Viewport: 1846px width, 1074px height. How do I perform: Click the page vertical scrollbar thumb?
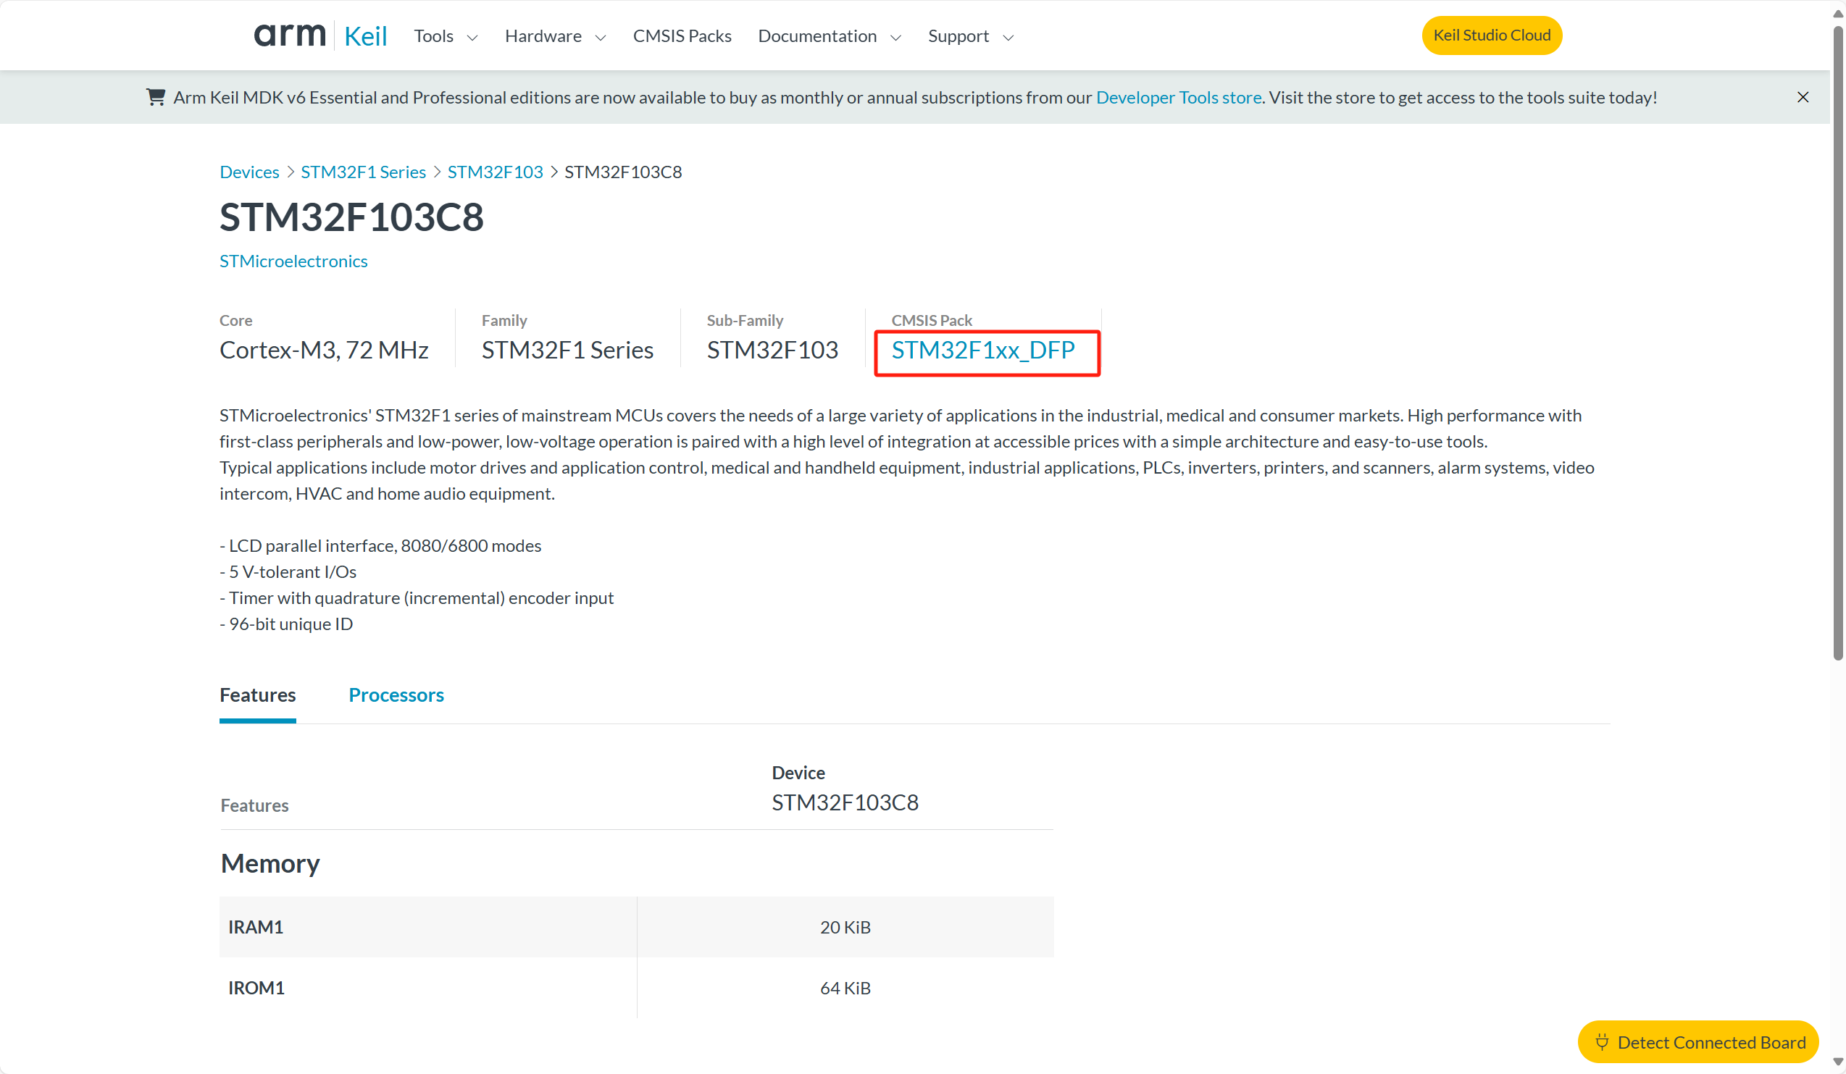click(1837, 344)
